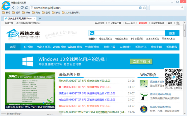Go forward with the forward arrow

coord(18,8)
